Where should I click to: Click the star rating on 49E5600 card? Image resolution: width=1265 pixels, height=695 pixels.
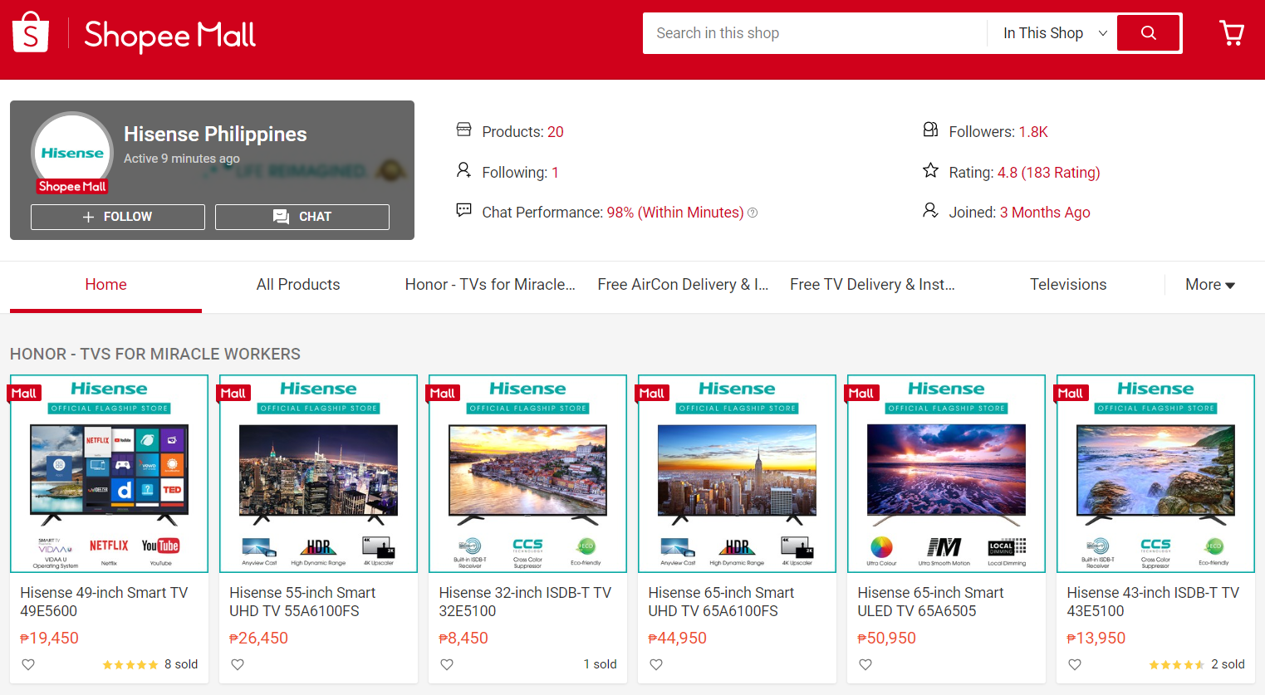130,664
